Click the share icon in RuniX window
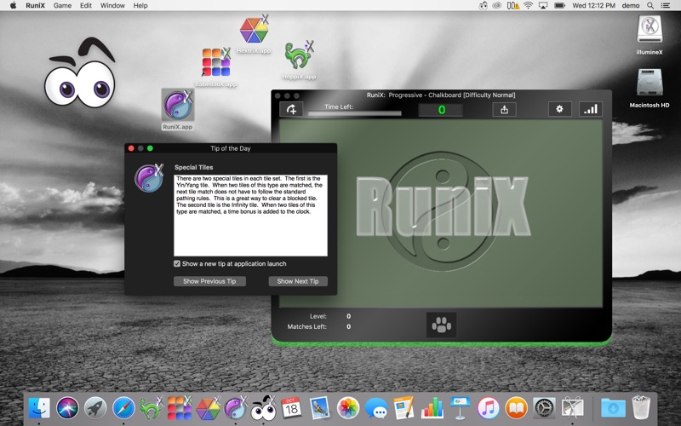This screenshot has height=426, width=681. pyautogui.click(x=504, y=109)
